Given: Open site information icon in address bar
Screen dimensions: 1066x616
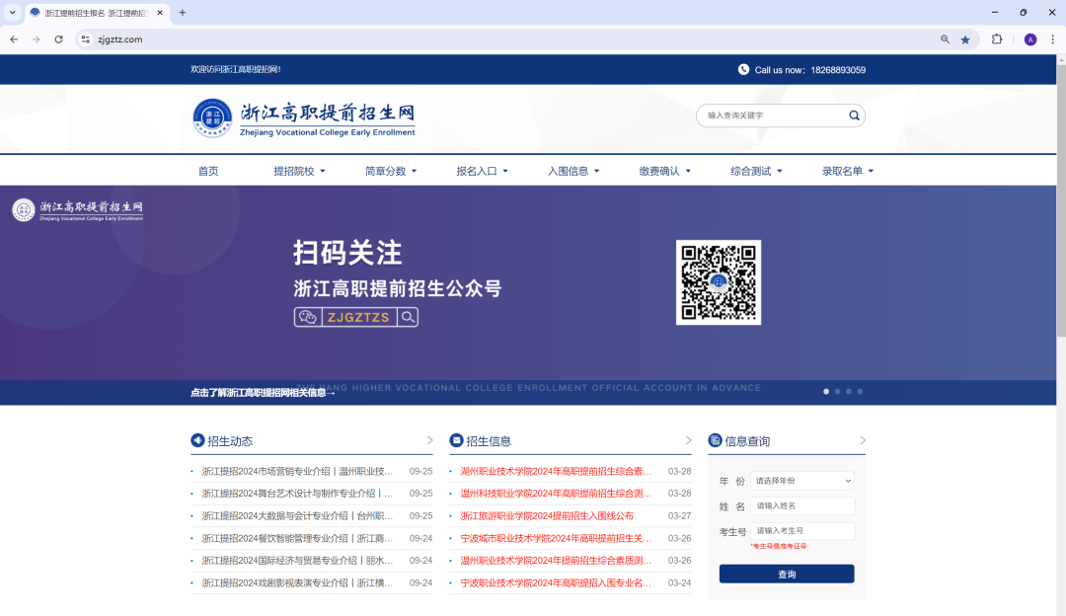Looking at the screenshot, I should pyautogui.click(x=86, y=39).
